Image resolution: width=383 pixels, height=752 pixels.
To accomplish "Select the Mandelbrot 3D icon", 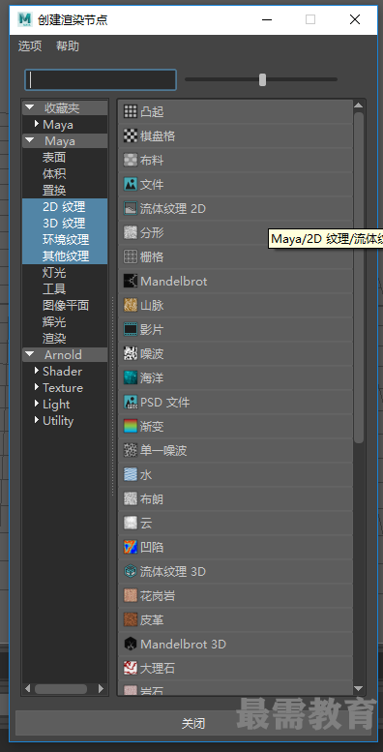I will click(131, 644).
